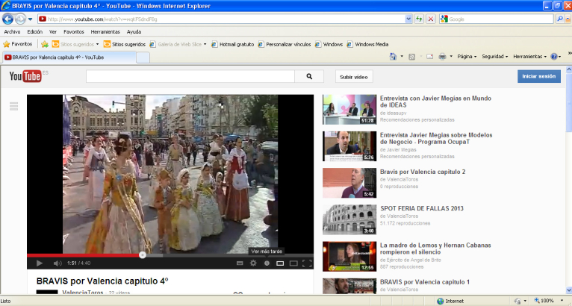Expand the address bar history dropdown
Screen dimensions: 572x306
pyautogui.click(x=408, y=19)
